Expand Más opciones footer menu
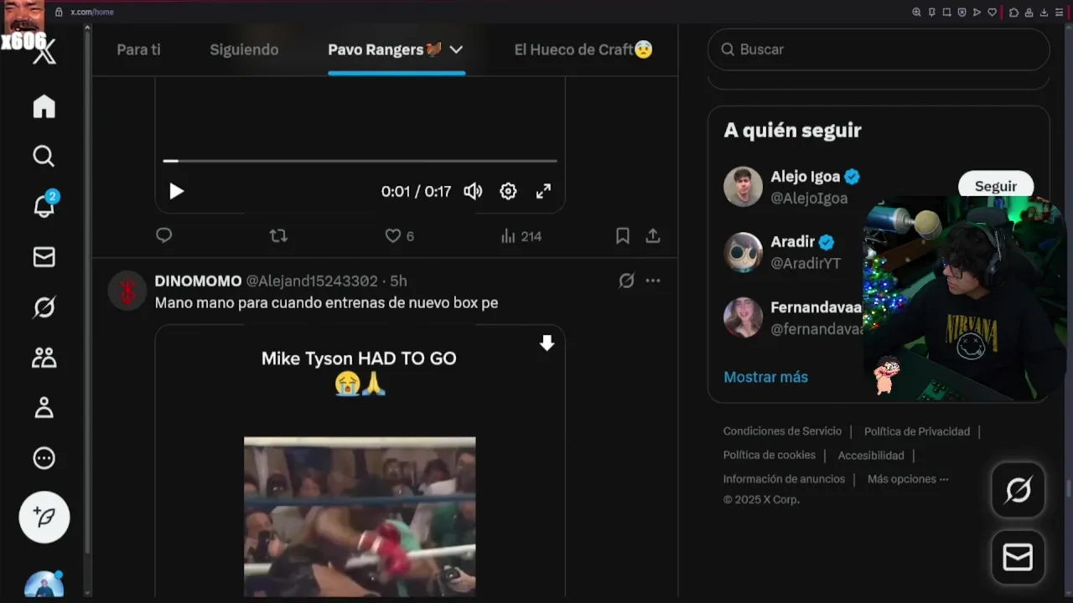Viewport: 1073px width, 603px height. [908, 479]
